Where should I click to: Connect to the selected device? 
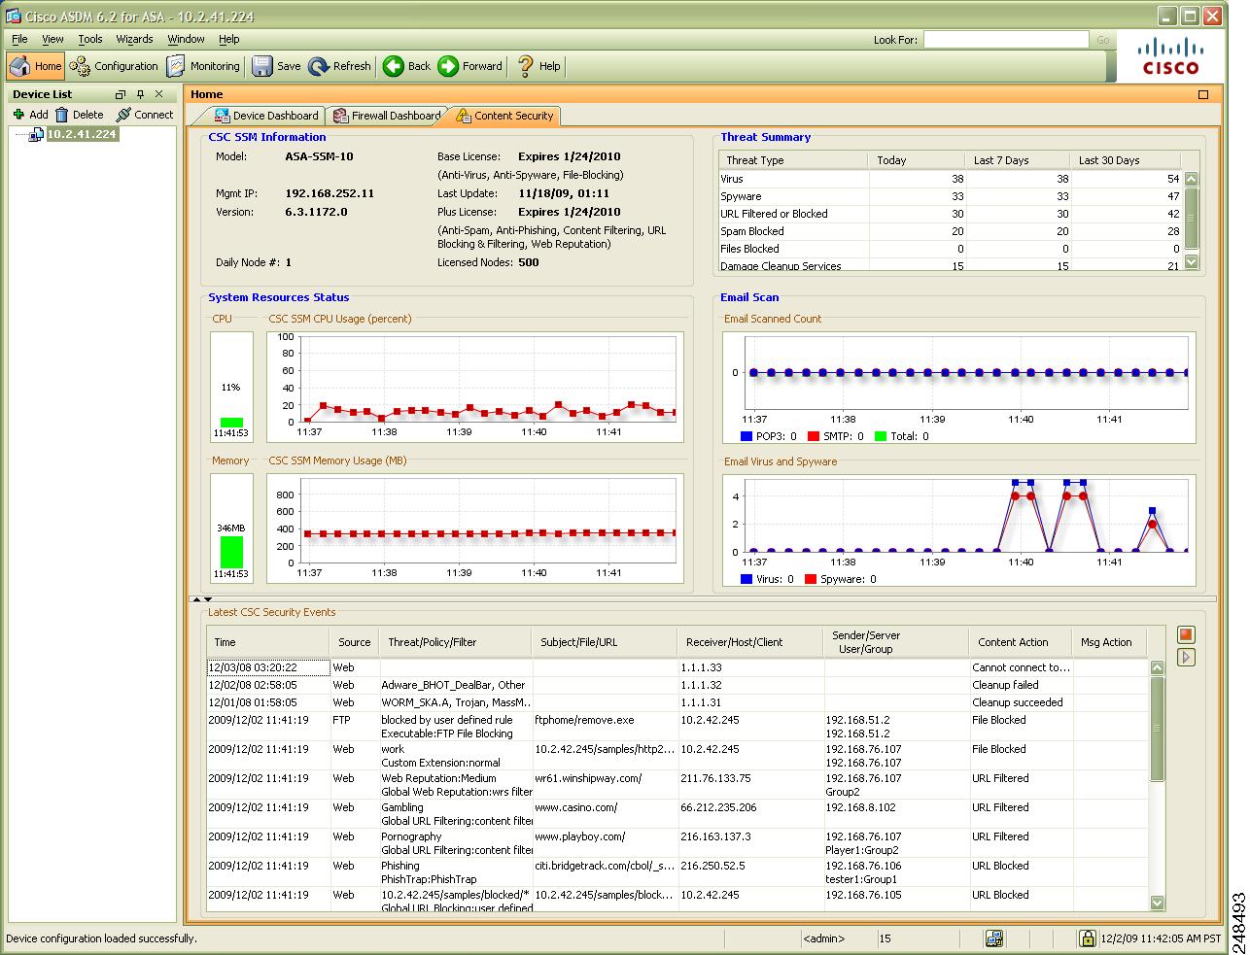145,114
